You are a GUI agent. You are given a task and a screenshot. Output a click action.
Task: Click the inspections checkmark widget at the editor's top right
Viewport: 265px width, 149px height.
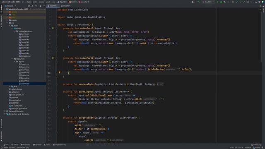[260, 10]
